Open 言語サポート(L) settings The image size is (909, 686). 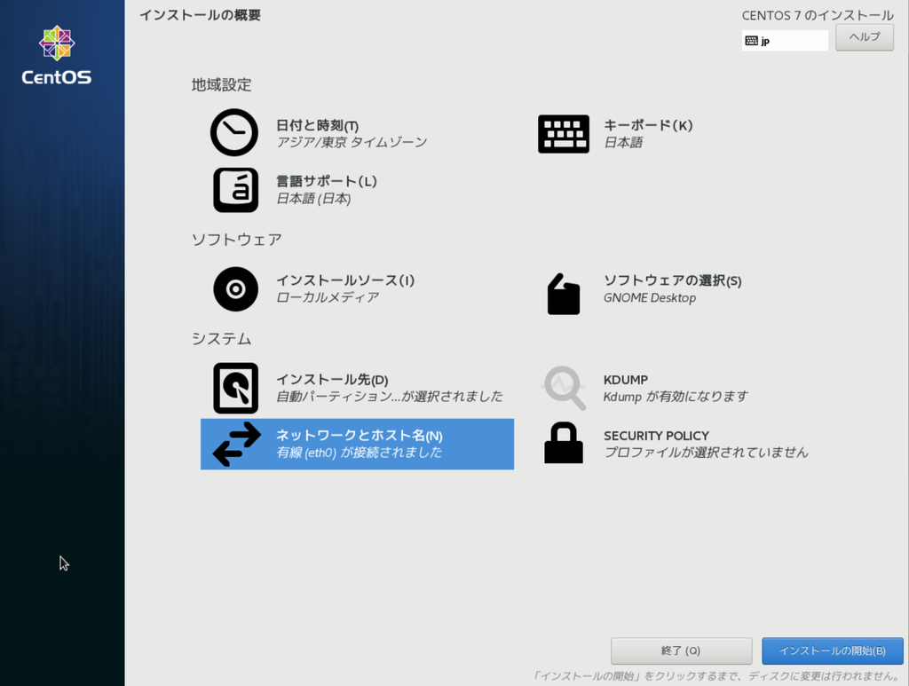(x=327, y=181)
